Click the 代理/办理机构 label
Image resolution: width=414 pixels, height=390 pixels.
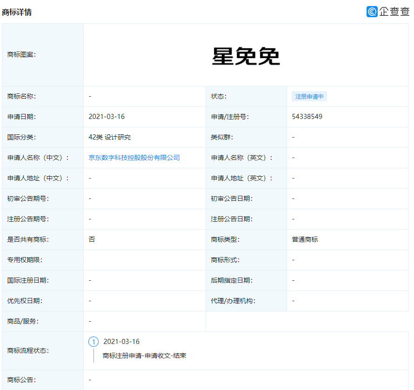[233, 301]
